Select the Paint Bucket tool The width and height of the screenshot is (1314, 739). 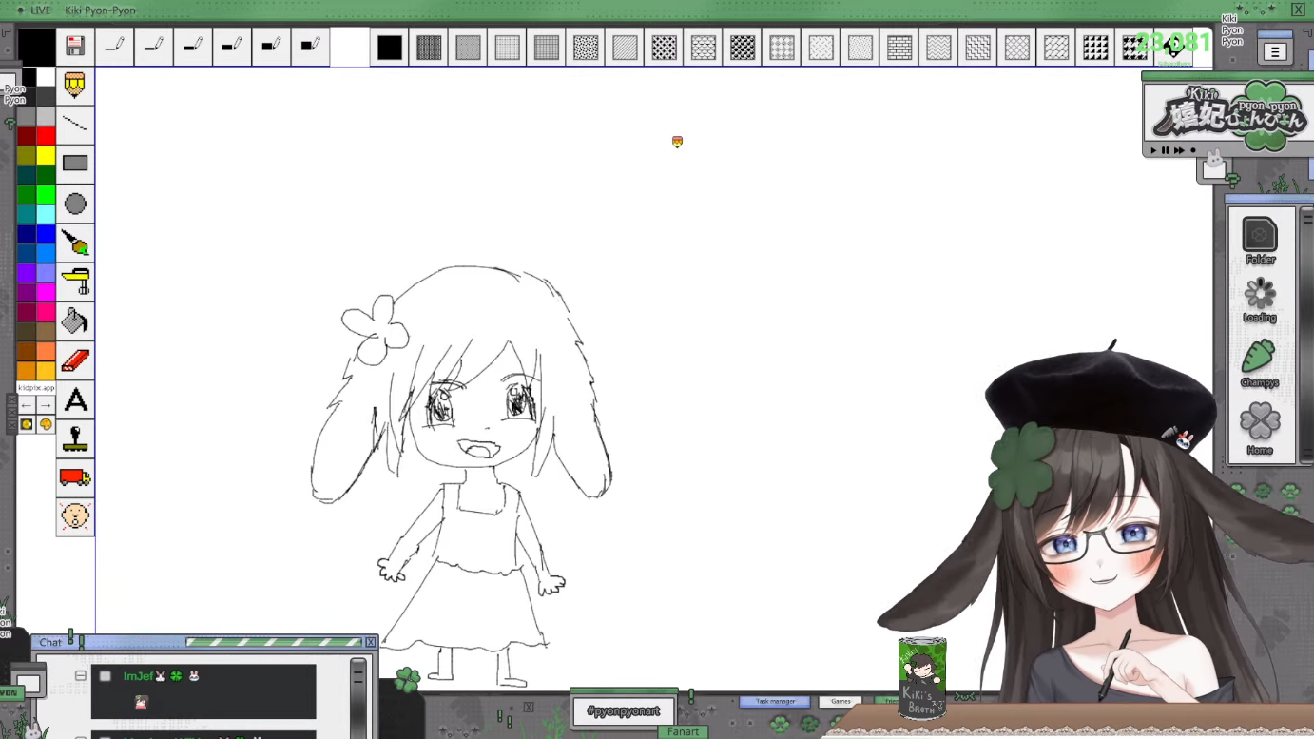(75, 321)
